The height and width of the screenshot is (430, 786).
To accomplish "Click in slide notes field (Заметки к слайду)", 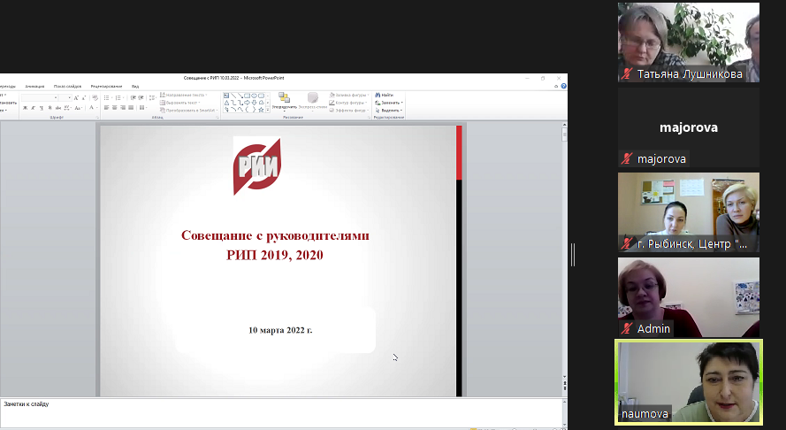I will pos(281,412).
